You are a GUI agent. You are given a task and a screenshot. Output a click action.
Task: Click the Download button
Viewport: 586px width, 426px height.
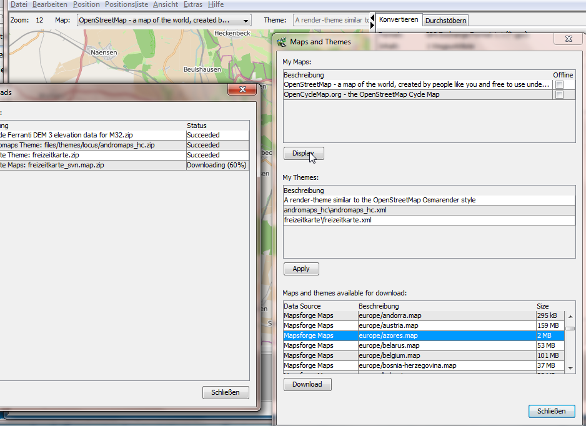(x=307, y=384)
